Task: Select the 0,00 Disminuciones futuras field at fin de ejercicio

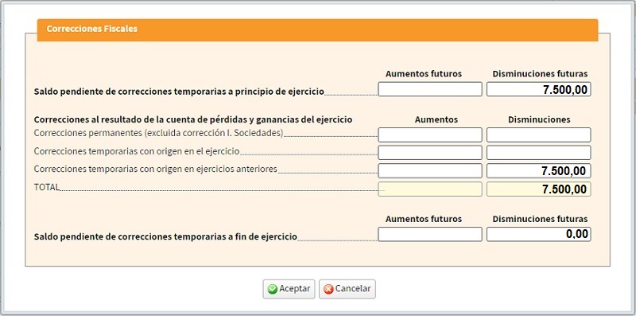Action: [539, 234]
